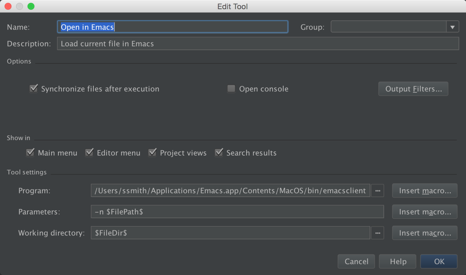The height and width of the screenshot is (275, 466).
Task: Cancel editing the tool
Action: pos(356,261)
